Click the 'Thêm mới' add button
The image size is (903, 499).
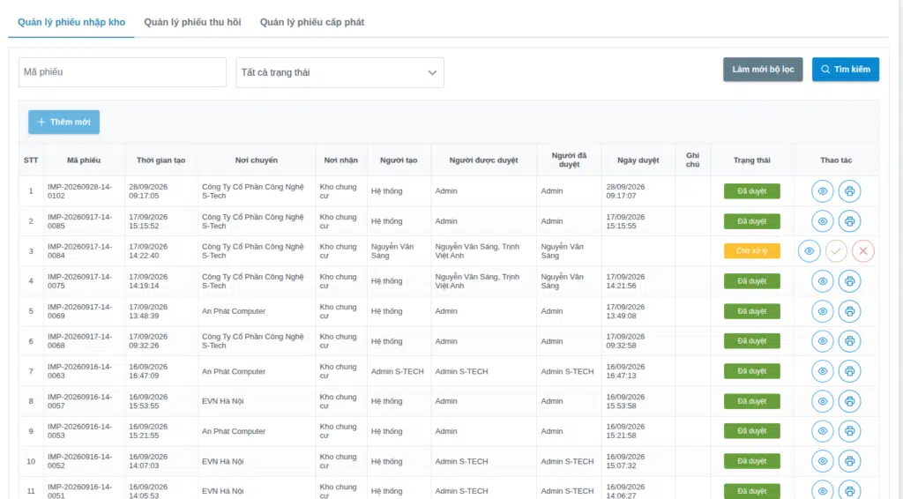[x=63, y=122]
